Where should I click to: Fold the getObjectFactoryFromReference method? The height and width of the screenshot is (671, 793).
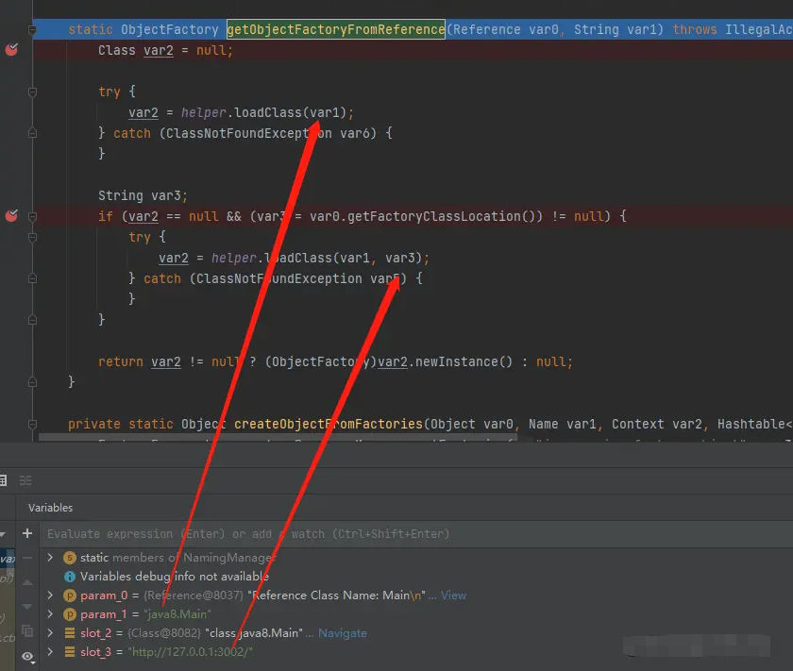[x=33, y=30]
